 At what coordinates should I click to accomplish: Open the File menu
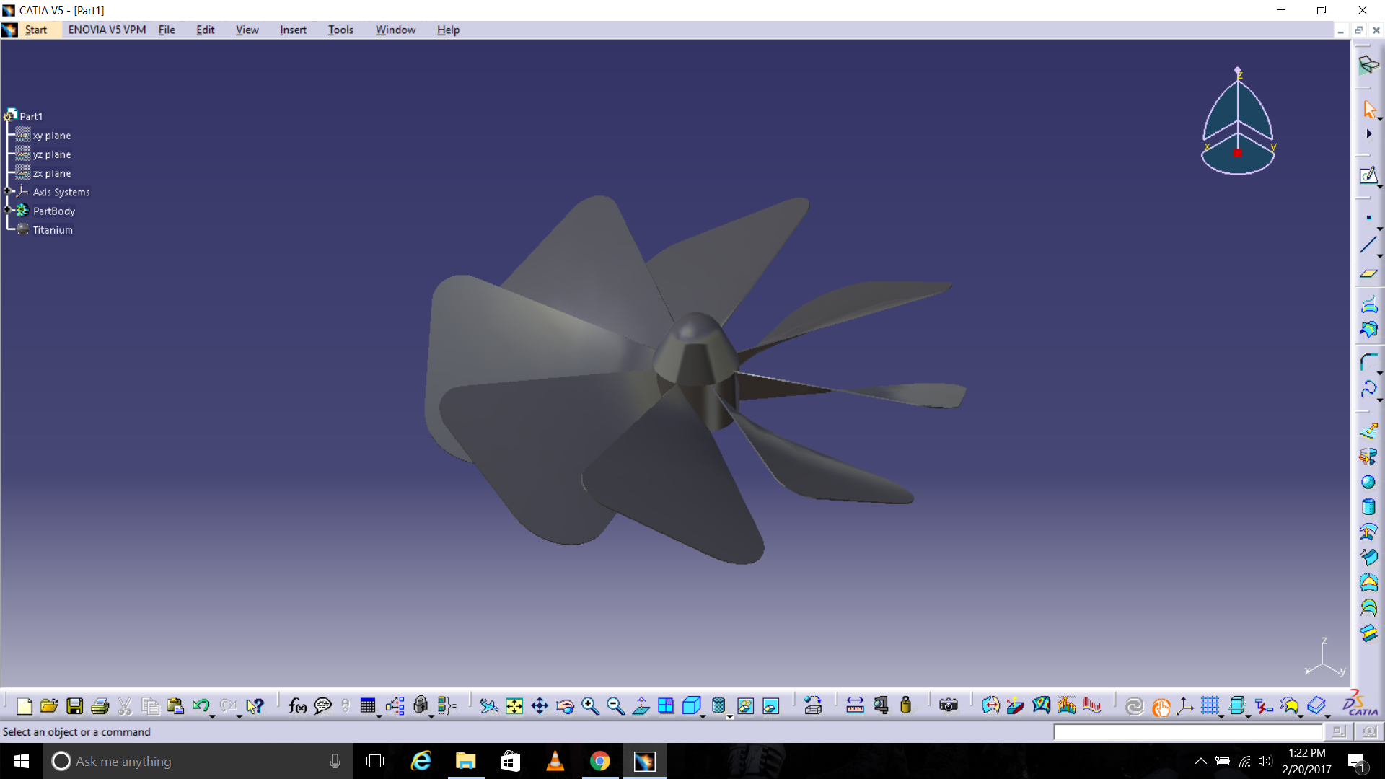(x=167, y=30)
